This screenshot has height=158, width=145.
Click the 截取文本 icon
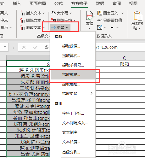pos(22,27)
